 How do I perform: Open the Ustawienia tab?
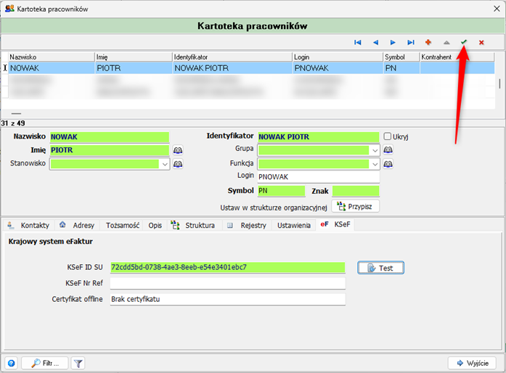(295, 226)
